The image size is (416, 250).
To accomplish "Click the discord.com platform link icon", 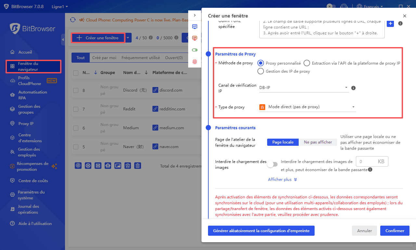I will [x=155, y=90].
